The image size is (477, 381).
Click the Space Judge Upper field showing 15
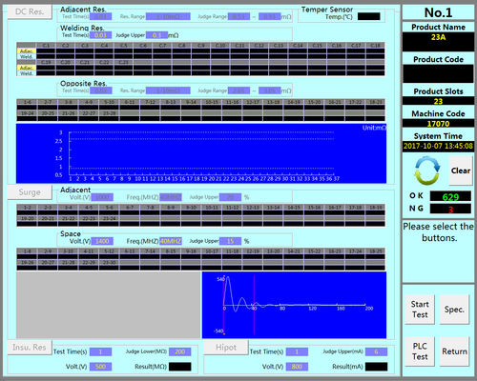coord(230,241)
